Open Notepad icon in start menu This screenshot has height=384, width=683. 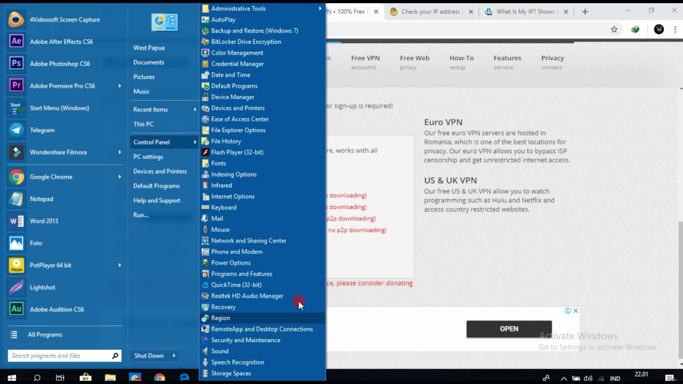tap(16, 199)
